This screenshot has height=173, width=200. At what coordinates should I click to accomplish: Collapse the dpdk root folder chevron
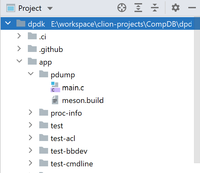(x=8, y=23)
